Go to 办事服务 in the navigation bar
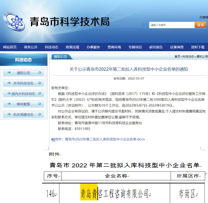Image resolution: width=208 pixels, height=203 pixels. tap(93, 47)
